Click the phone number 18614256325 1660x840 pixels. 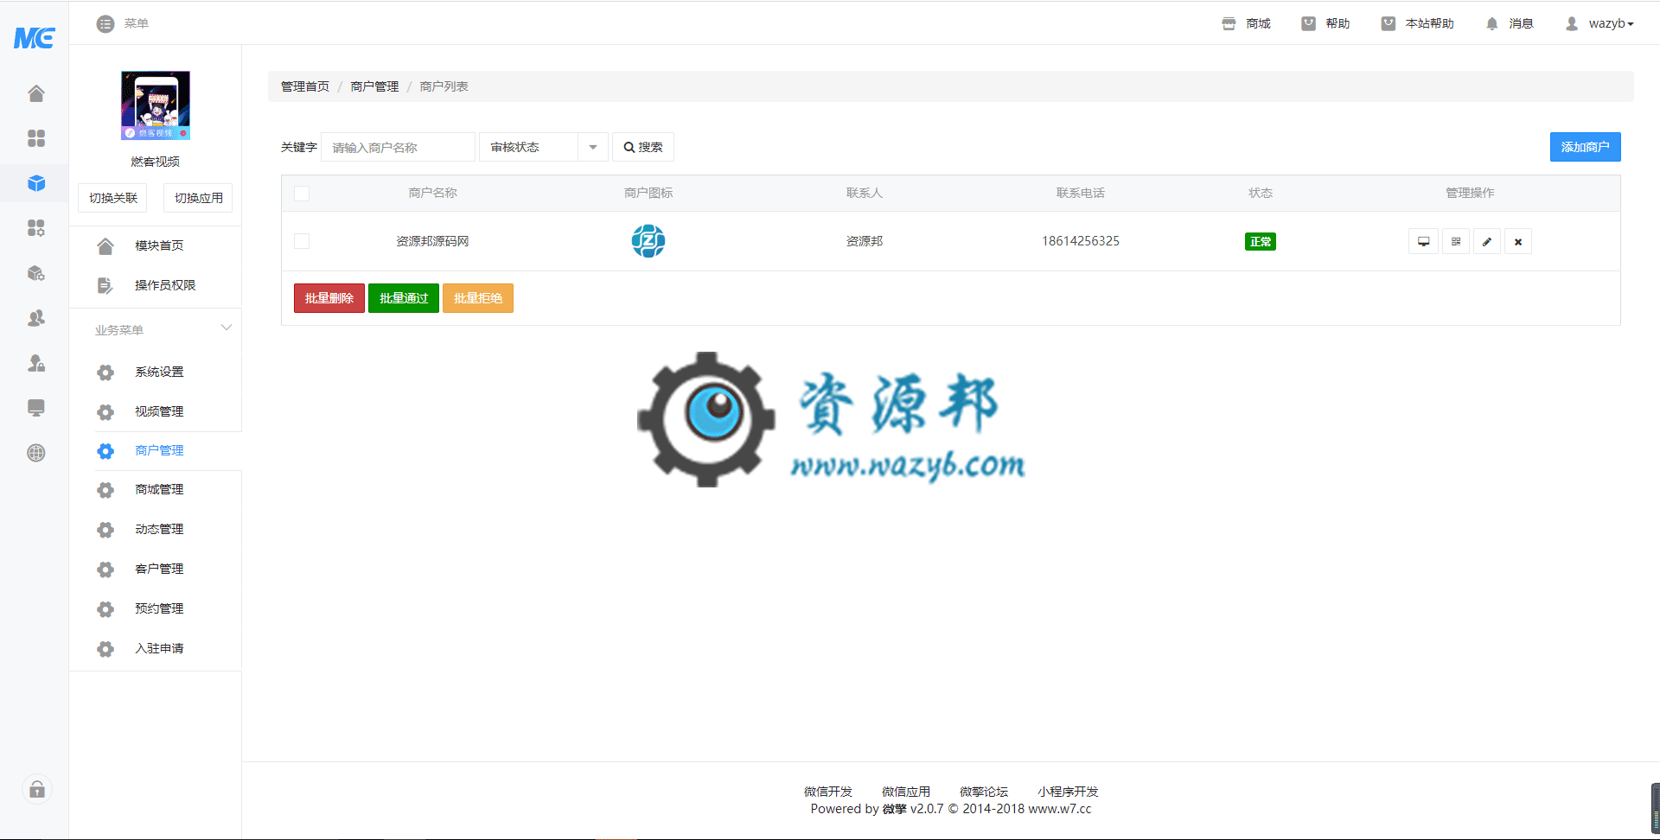coord(1081,241)
